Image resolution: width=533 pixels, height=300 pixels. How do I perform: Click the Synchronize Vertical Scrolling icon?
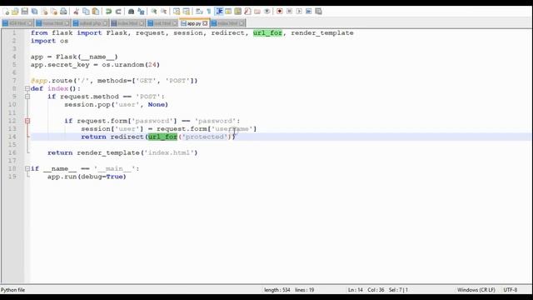(x=177, y=12)
